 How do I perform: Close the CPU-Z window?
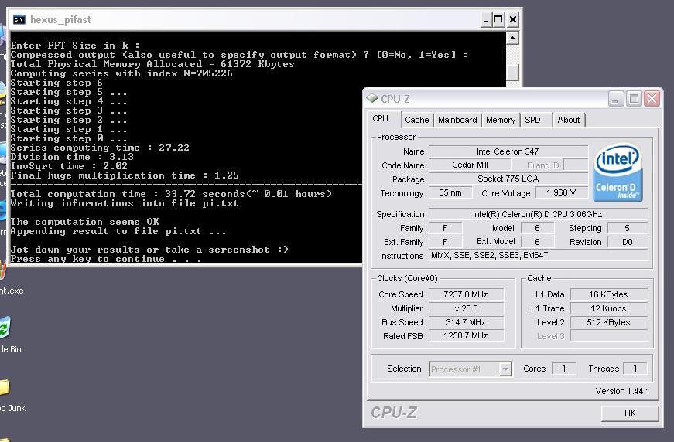pos(652,99)
